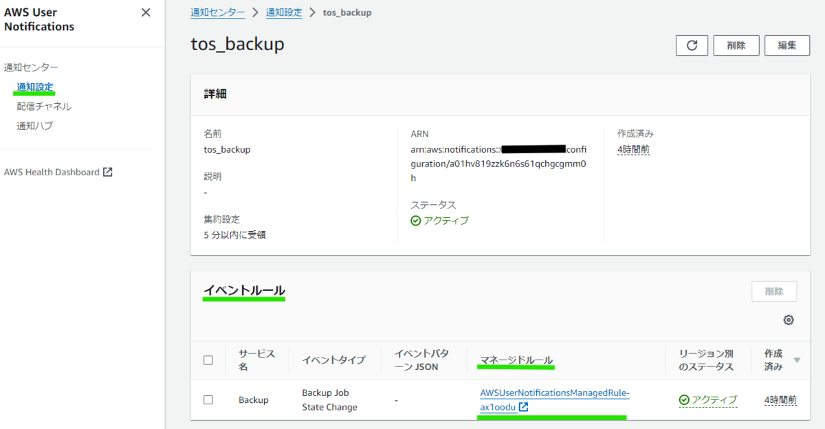Click the 削除 button beside 編集
Screen dimensions: 825x429
click(x=736, y=45)
